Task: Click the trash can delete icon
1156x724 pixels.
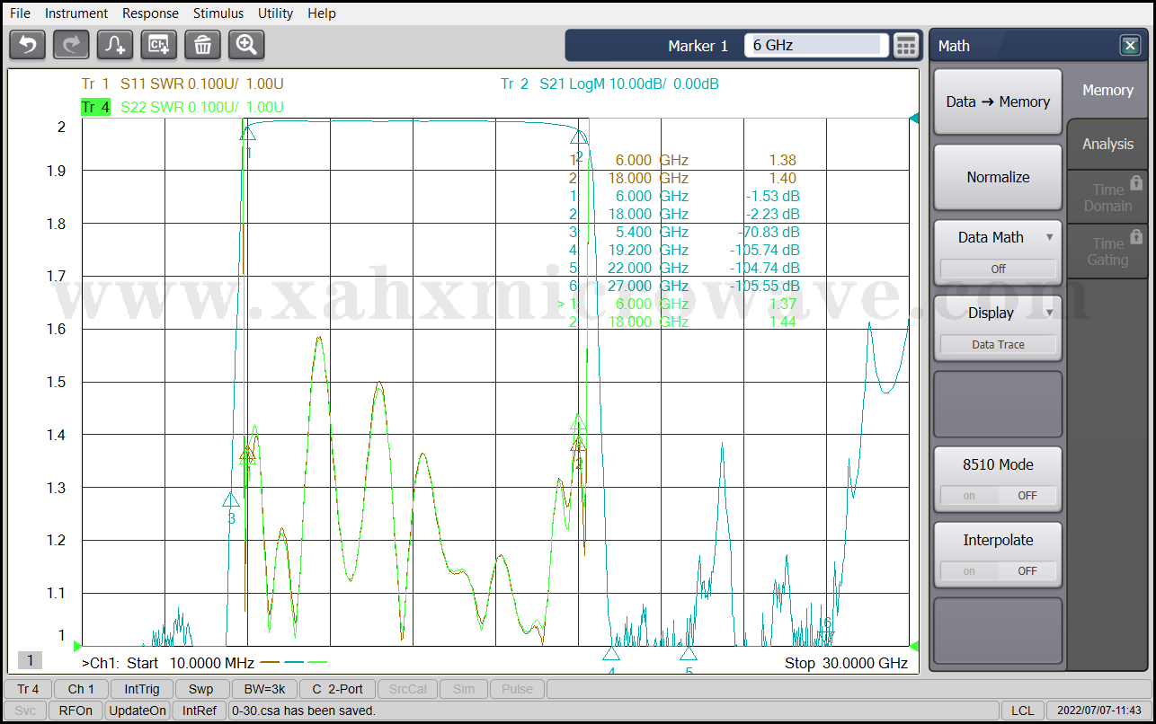Action: click(x=202, y=44)
